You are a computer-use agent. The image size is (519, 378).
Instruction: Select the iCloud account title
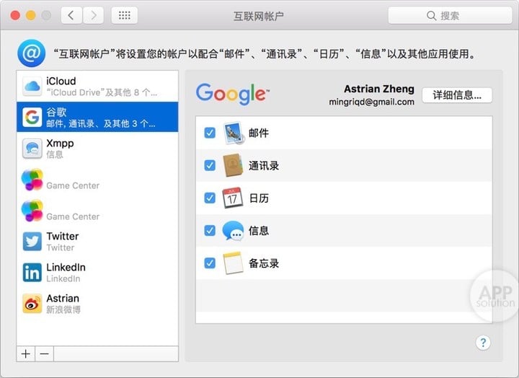(x=61, y=82)
